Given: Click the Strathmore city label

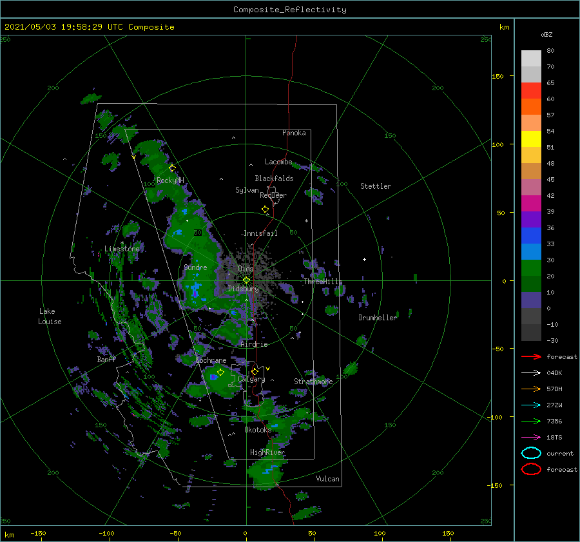Looking at the screenshot, I should [x=313, y=382].
